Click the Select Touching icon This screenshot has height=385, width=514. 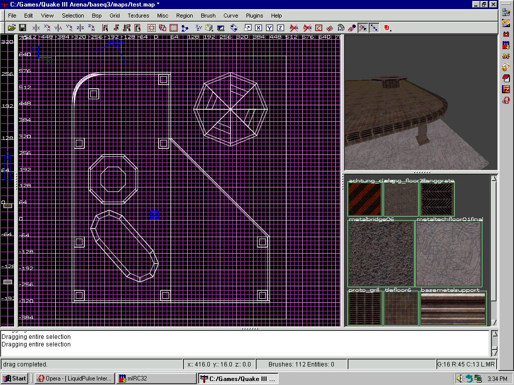116,28
